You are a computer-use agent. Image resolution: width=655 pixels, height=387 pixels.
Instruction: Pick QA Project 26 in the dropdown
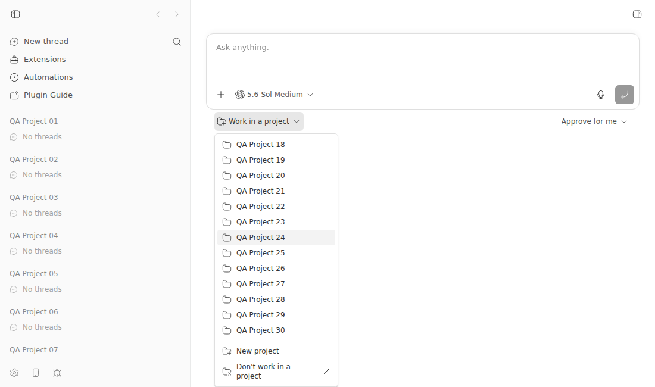click(x=276, y=268)
